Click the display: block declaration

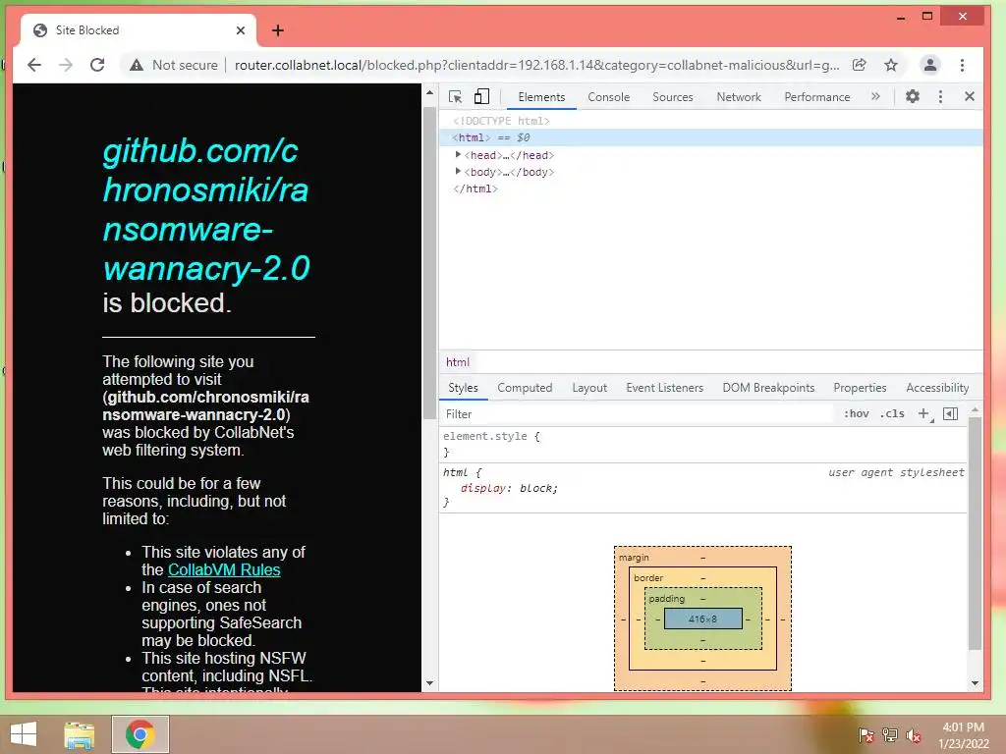coord(510,489)
